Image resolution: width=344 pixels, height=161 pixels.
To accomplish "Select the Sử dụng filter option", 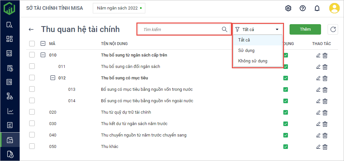I will (246, 50).
